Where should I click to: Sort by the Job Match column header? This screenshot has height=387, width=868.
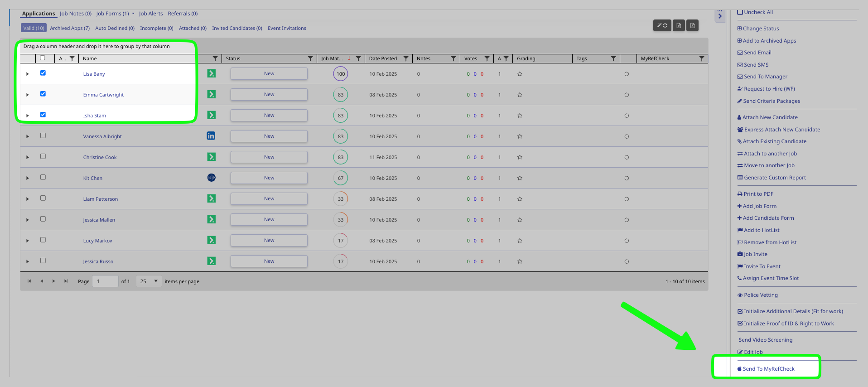pos(332,58)
